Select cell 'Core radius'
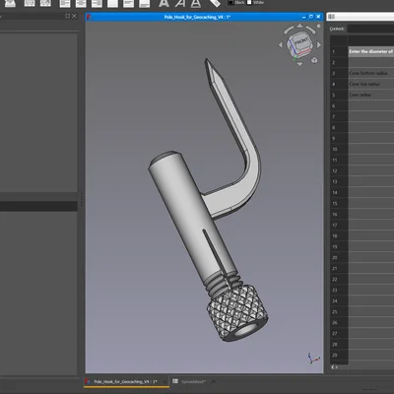The height and width of the screenshot is (394, 394). pyautogui.click(x=371, y=95)
